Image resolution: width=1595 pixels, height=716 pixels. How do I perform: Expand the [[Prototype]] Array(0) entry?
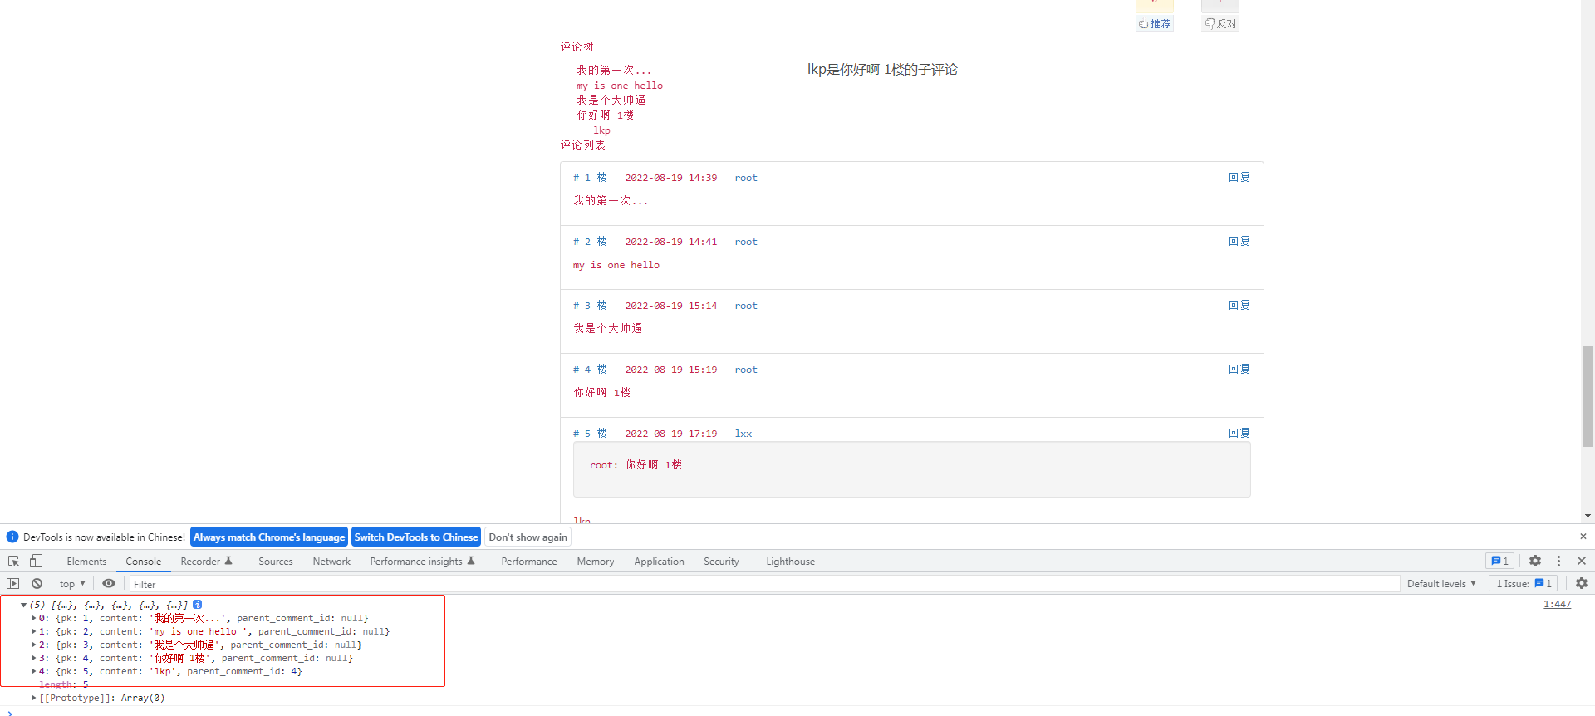click(33, 698)
